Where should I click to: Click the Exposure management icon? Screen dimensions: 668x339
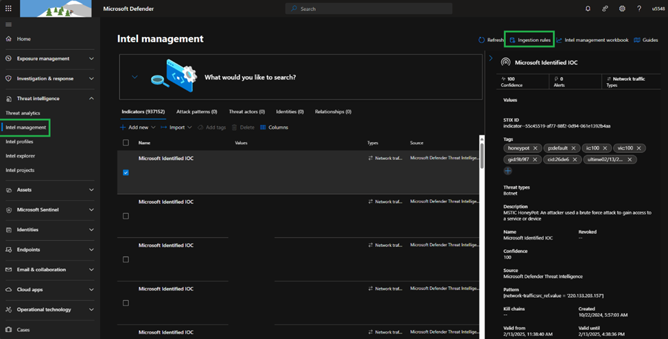tap(8, 58)
